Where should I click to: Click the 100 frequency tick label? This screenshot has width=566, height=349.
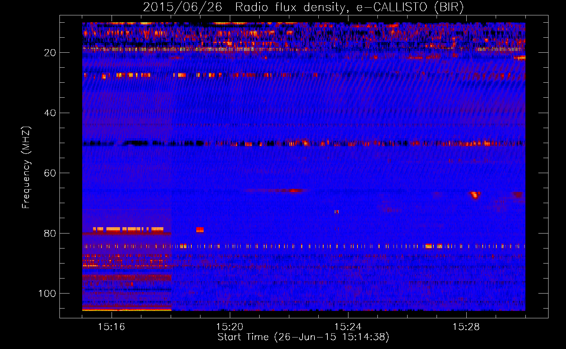47,294
